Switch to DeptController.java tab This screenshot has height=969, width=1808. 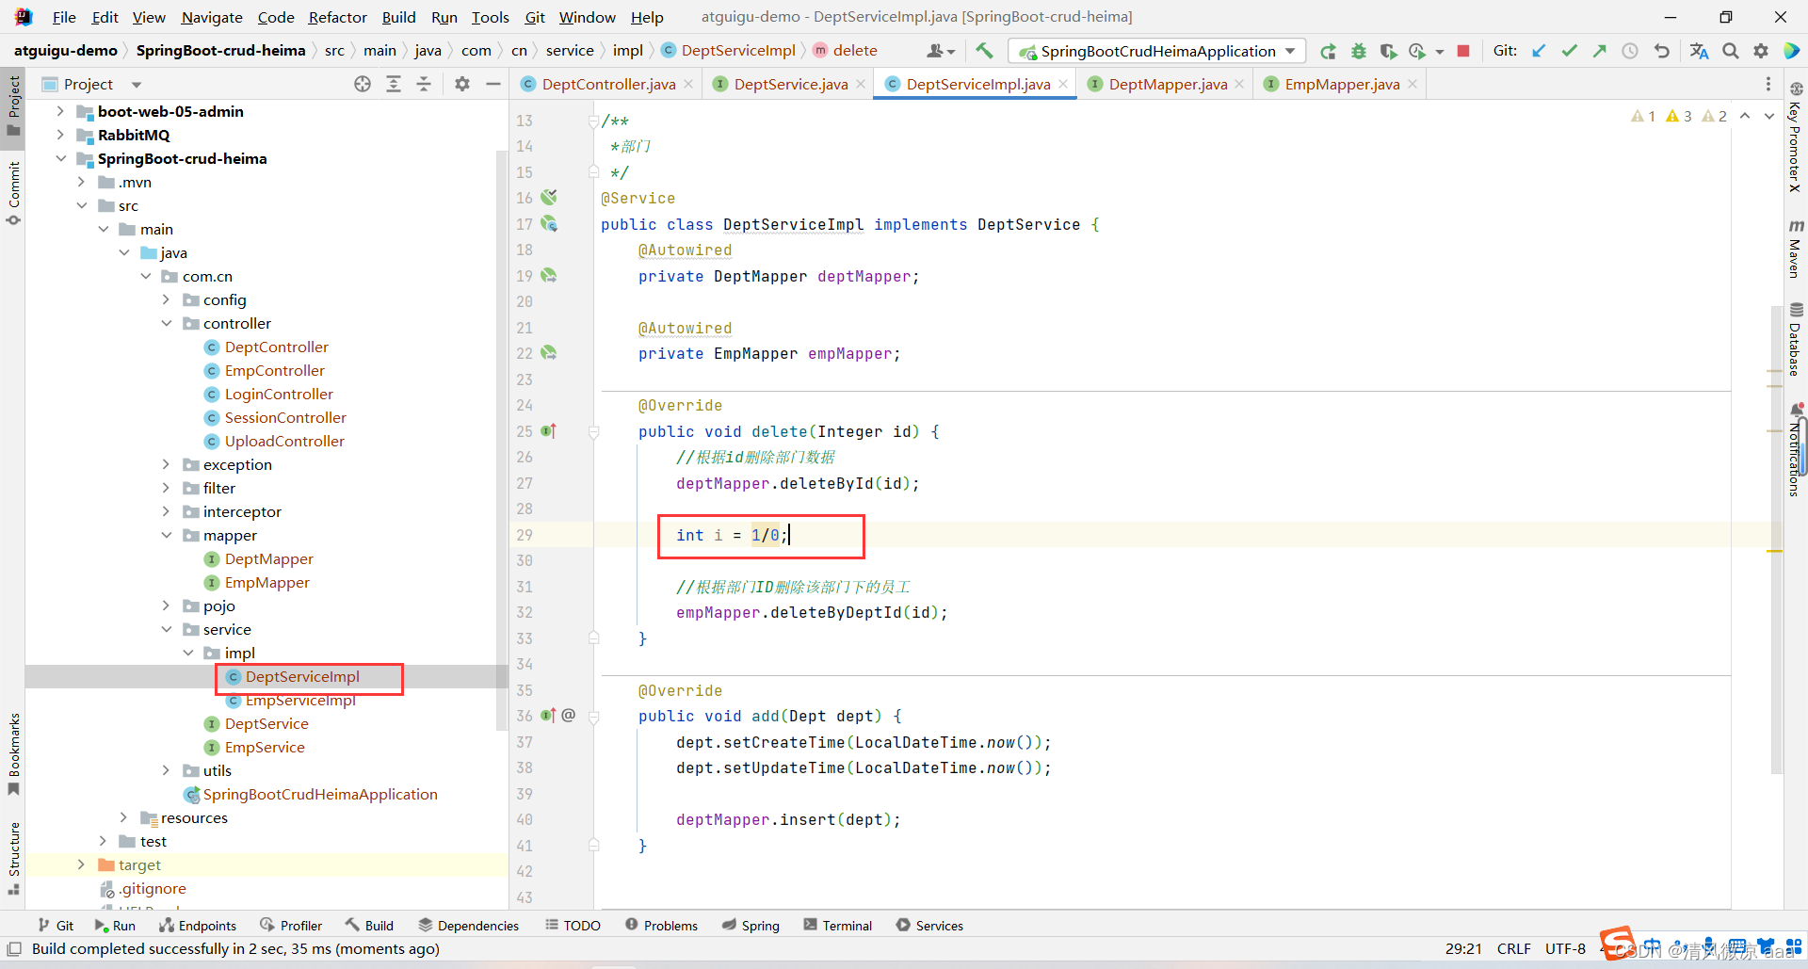point(607,84)
